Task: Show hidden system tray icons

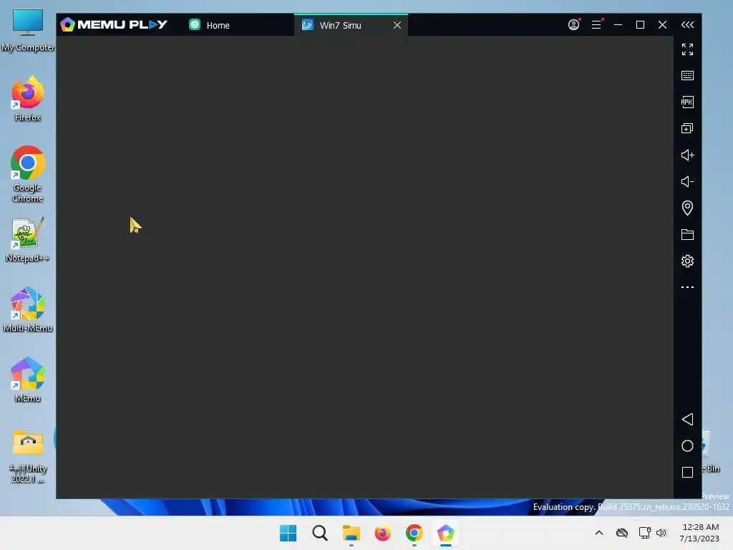Action: click(599, 533)
